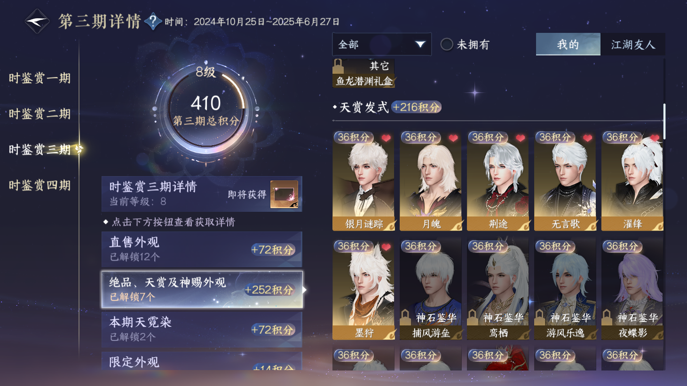Expand the 本期天霓染 section
687x386 pixels.
[202, 330]
